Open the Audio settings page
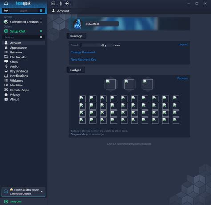Screen dimensions: 211x205 (x=14, y=66)
